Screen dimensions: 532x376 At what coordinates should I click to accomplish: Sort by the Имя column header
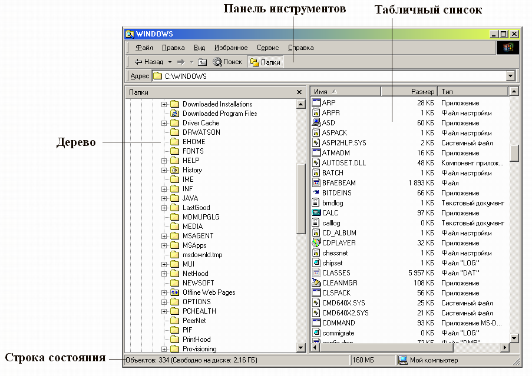(x=346, y=91)
